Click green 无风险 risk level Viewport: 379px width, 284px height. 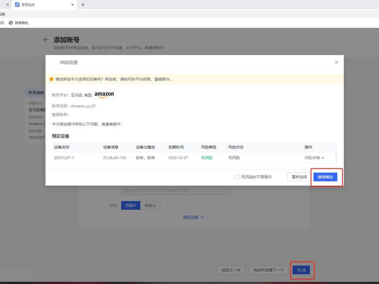point(207,158)
